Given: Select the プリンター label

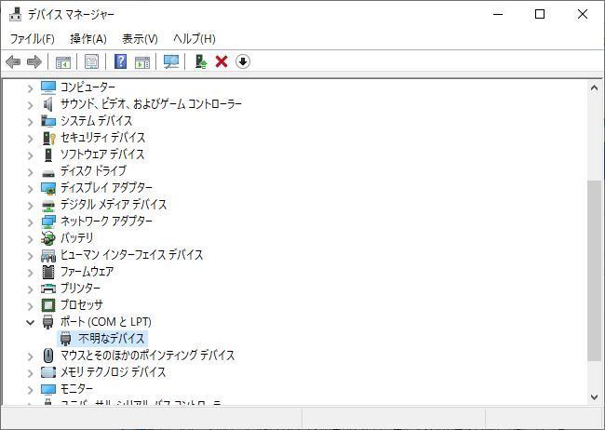Looking at the screenshot, I should [x=80, y=289].
